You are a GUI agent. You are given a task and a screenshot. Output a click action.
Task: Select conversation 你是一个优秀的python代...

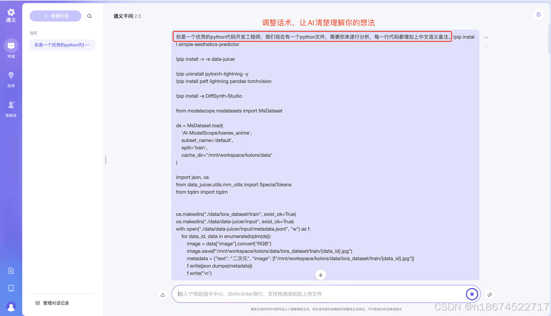pyautogui.click(x=62, y=45)
